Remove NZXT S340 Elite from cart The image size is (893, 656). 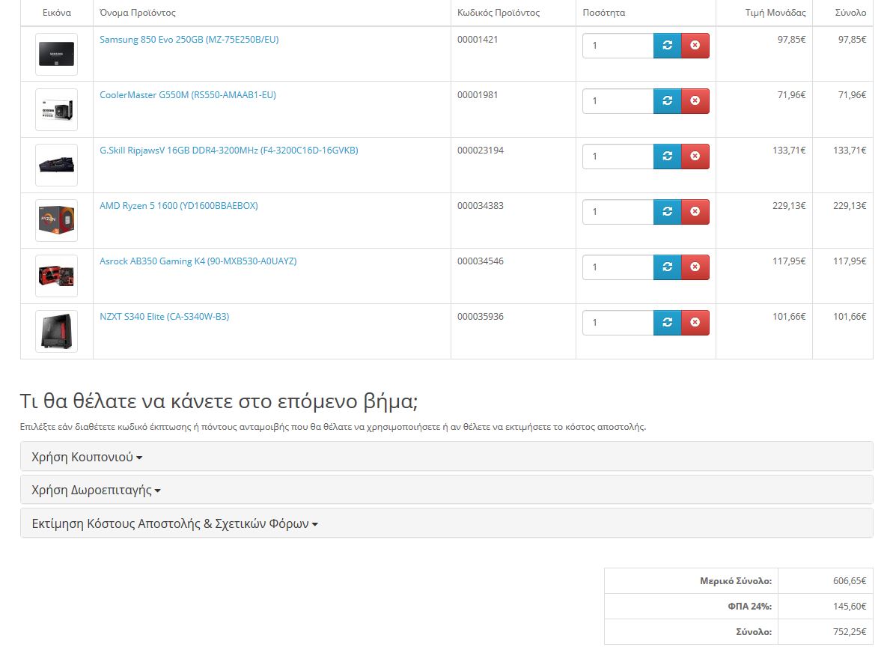tap(695, 323)
